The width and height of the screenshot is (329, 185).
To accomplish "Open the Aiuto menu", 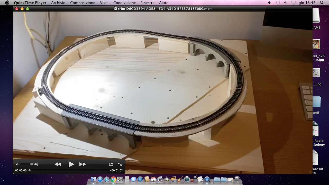I will (x=164, y=3).
